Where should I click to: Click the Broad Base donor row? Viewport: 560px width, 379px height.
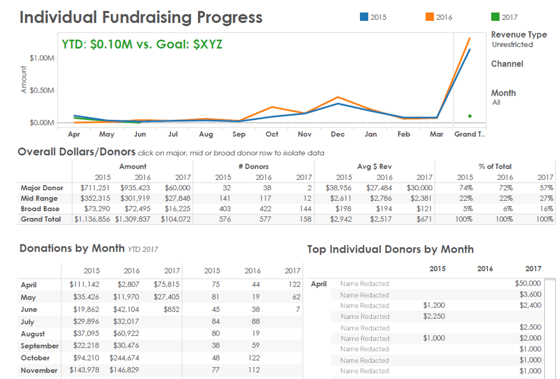40,209
